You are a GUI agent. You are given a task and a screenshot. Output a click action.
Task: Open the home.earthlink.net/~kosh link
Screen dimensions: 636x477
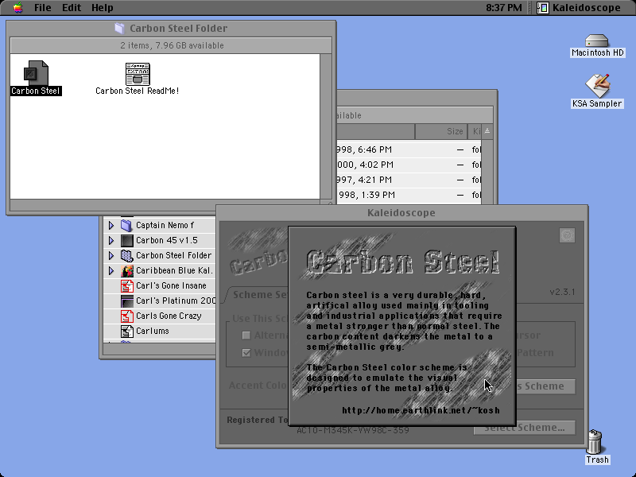[421, 410]
